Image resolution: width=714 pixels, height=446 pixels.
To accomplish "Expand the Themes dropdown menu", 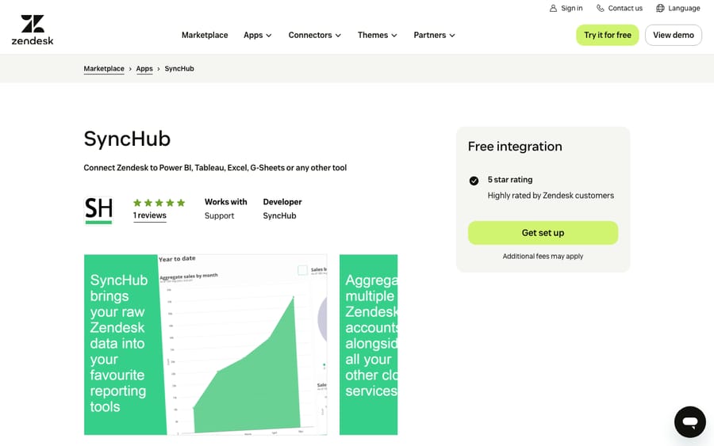I will click(x=377, y=35).
